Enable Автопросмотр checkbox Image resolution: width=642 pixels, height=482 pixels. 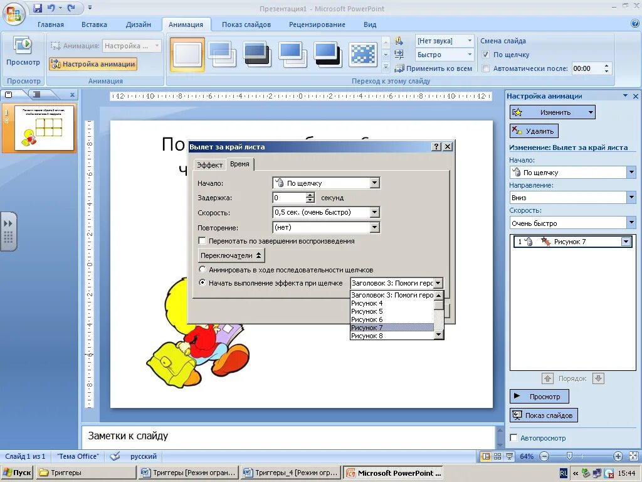pos(513,437)
